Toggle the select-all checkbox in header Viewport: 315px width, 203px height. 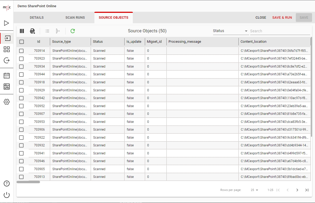point(22,42)
